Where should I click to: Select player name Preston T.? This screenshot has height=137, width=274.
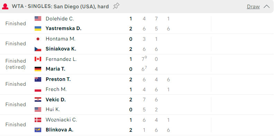click(x=58, y=79)
